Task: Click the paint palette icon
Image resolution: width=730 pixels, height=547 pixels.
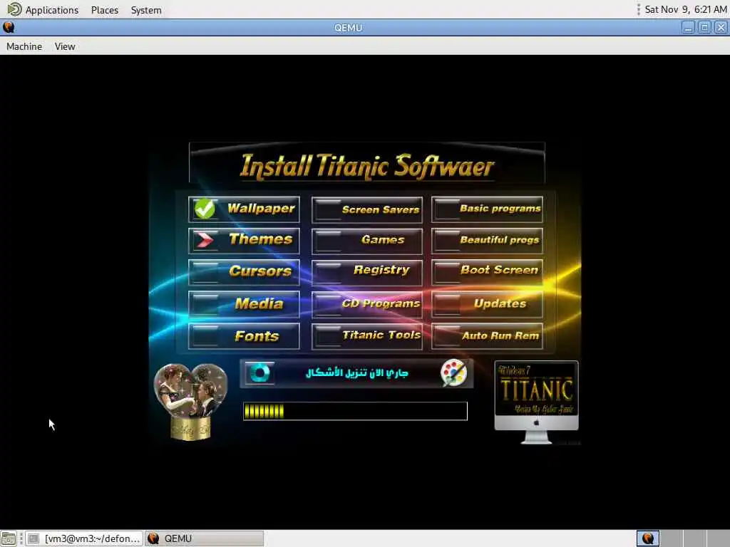Action: tap(453, 373)
